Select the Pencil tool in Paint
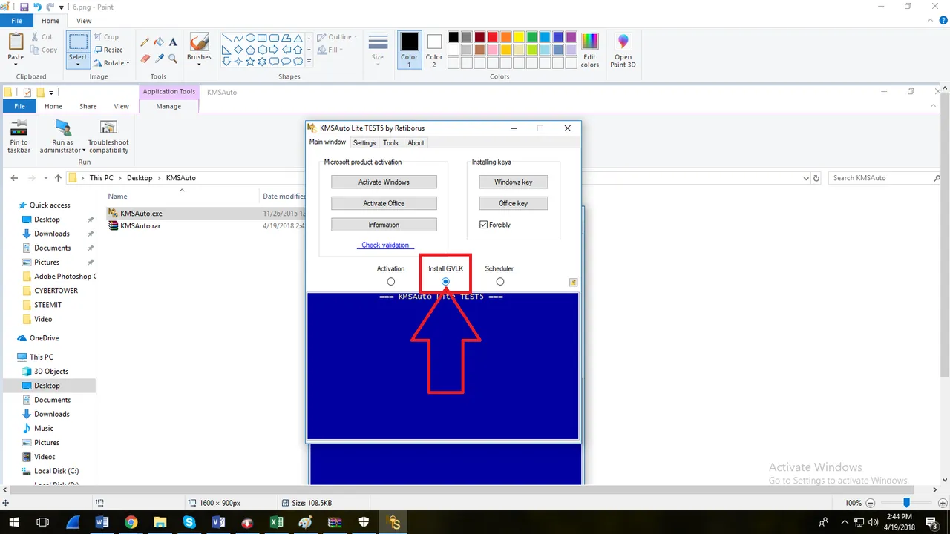The height and width of the screenshot is (534, 950). (x=145, y=42)
